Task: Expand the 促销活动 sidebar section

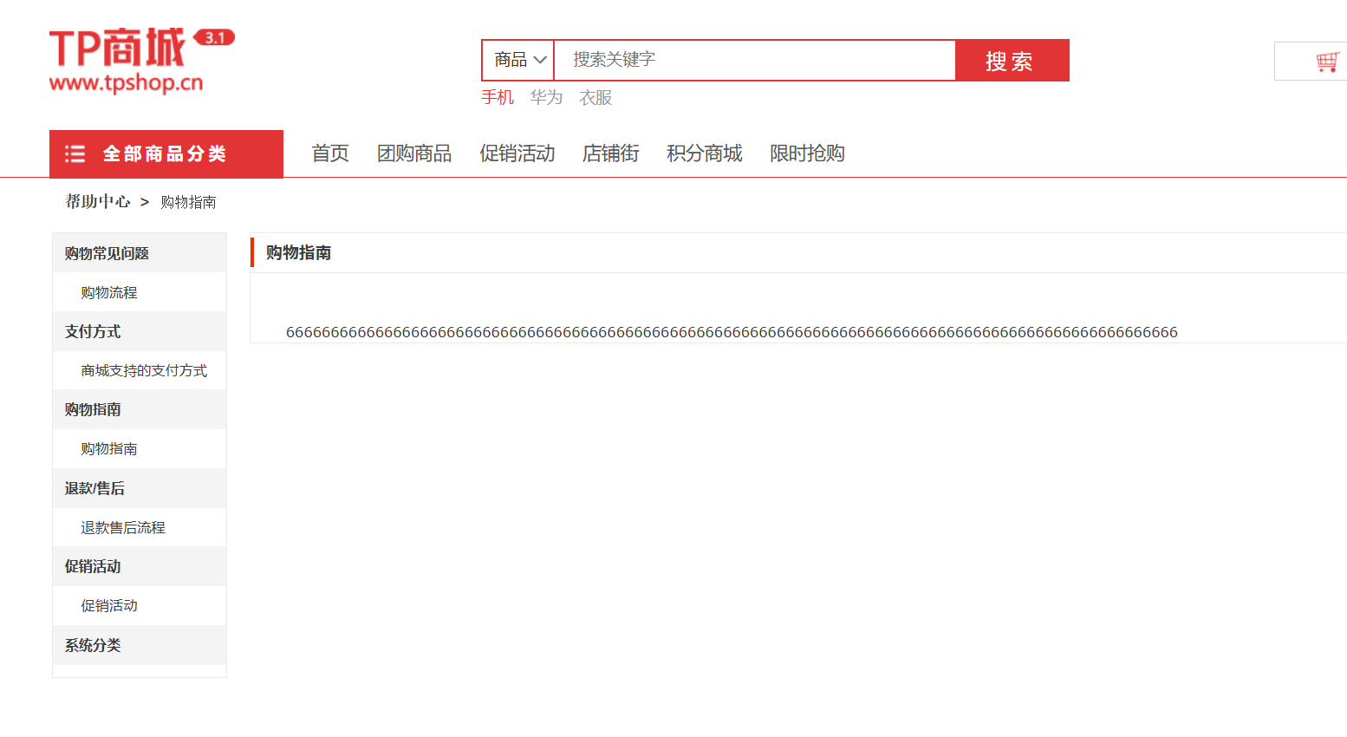Action: pos(91,566)
